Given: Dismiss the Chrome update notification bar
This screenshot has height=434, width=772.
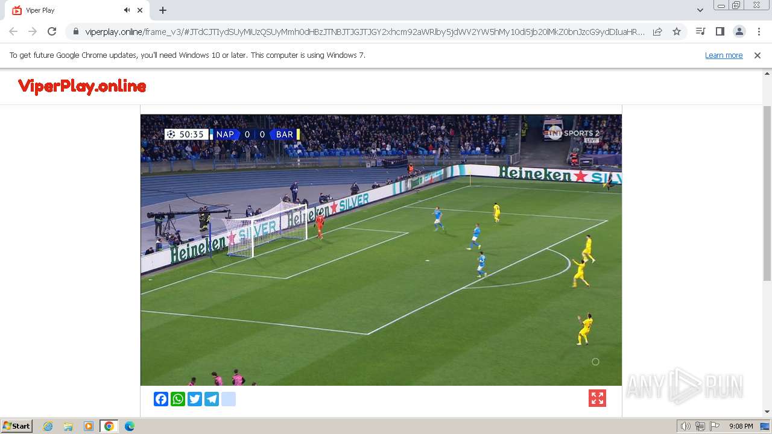Looking at the screenshot, I should (758, 55).
